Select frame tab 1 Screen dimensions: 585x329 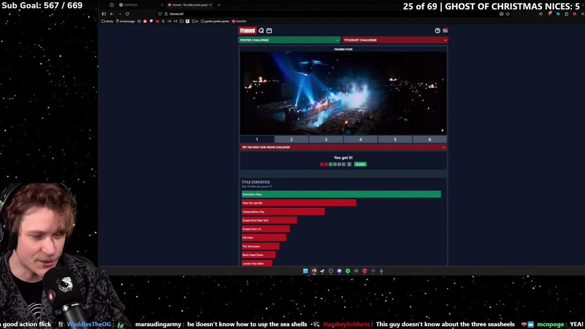coord(257,139)
